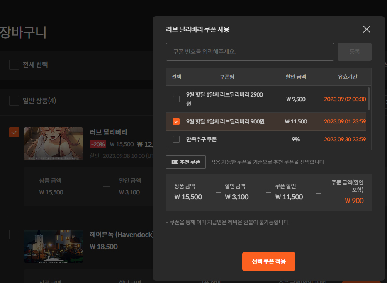387x283 pixels.
Task: Click the 쿠폰명 column header
Action: pos(227,77)
